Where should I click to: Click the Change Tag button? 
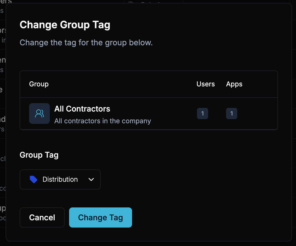pos(100,217)
